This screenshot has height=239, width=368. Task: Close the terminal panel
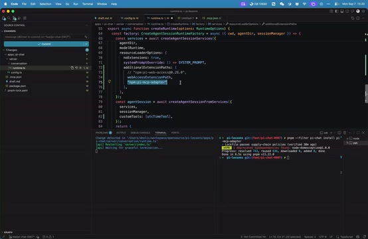tap(363, 133)
